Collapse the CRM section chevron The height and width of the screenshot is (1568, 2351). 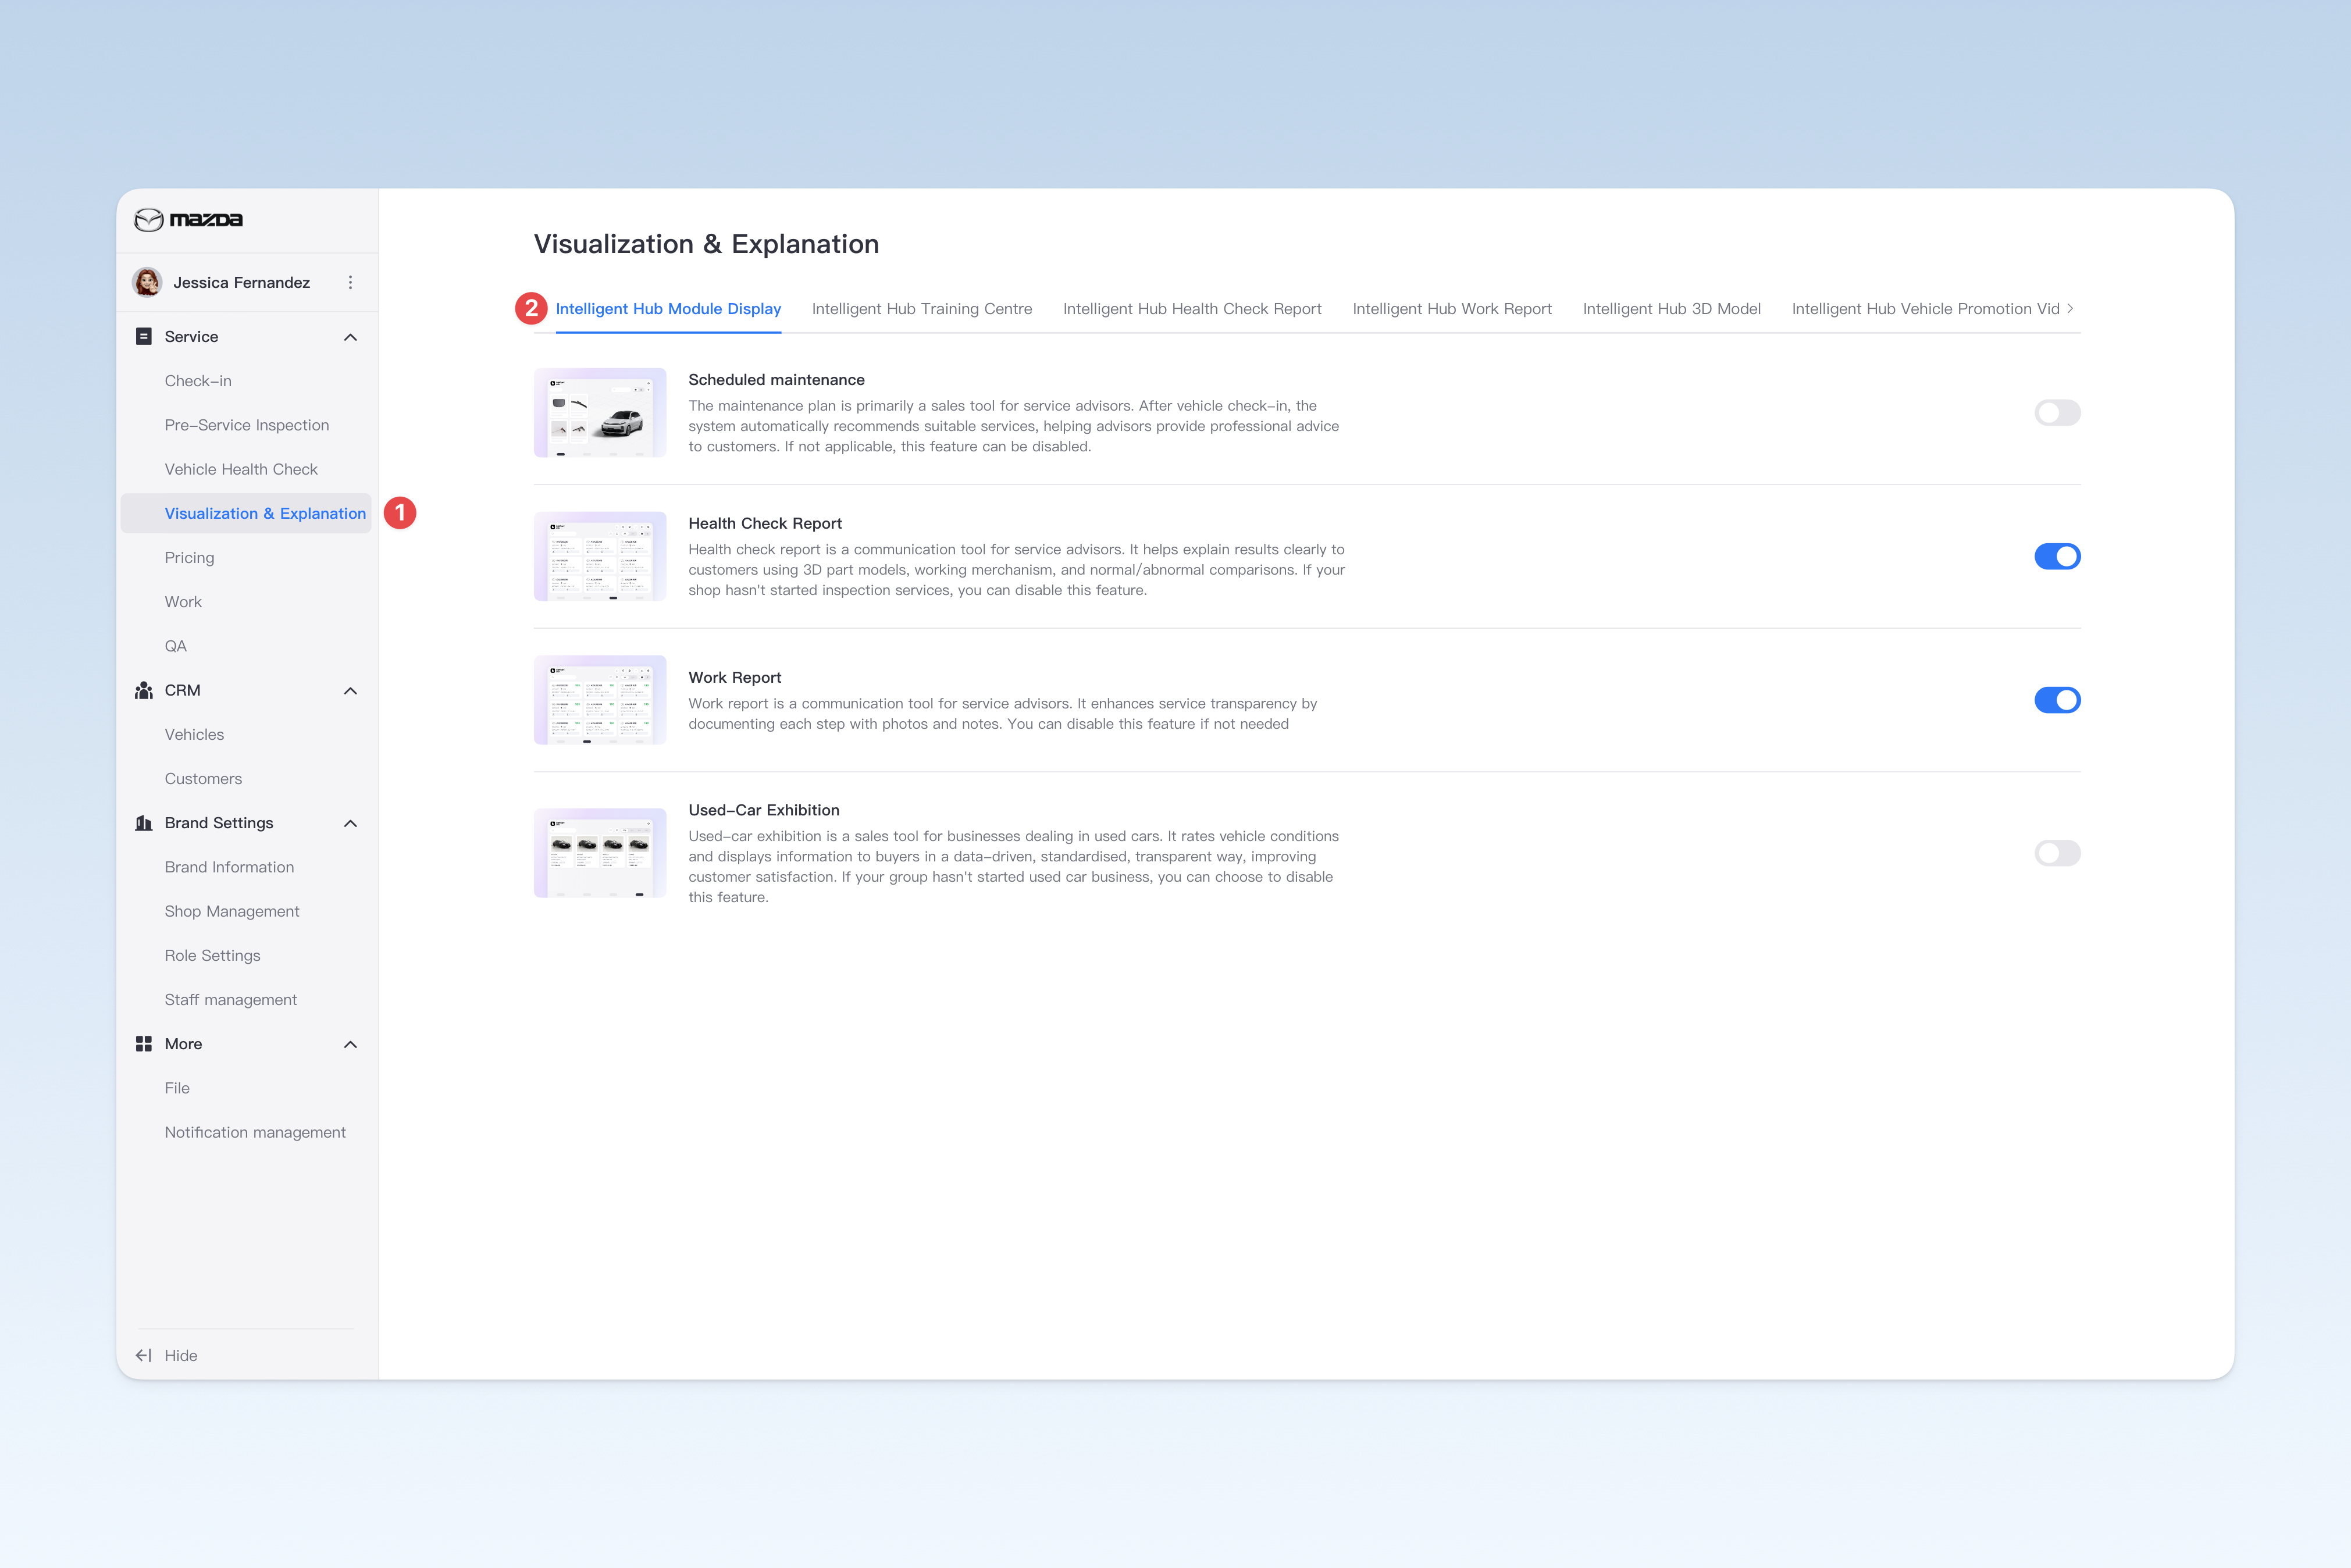pyautogui.click(x=350, y=691)
